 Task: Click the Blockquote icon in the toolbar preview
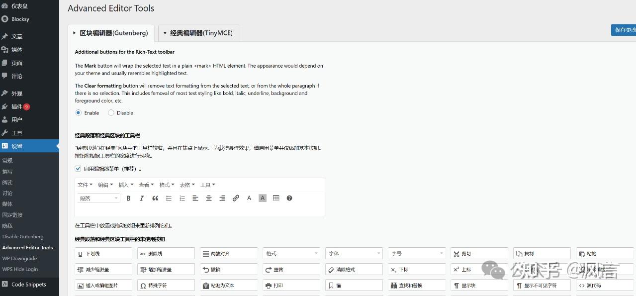coord(155,198)
